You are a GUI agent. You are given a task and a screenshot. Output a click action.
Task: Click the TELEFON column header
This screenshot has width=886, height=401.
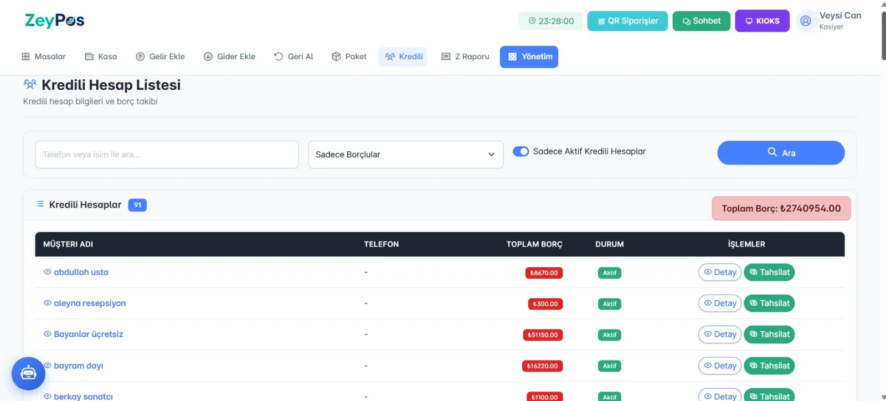381,244
